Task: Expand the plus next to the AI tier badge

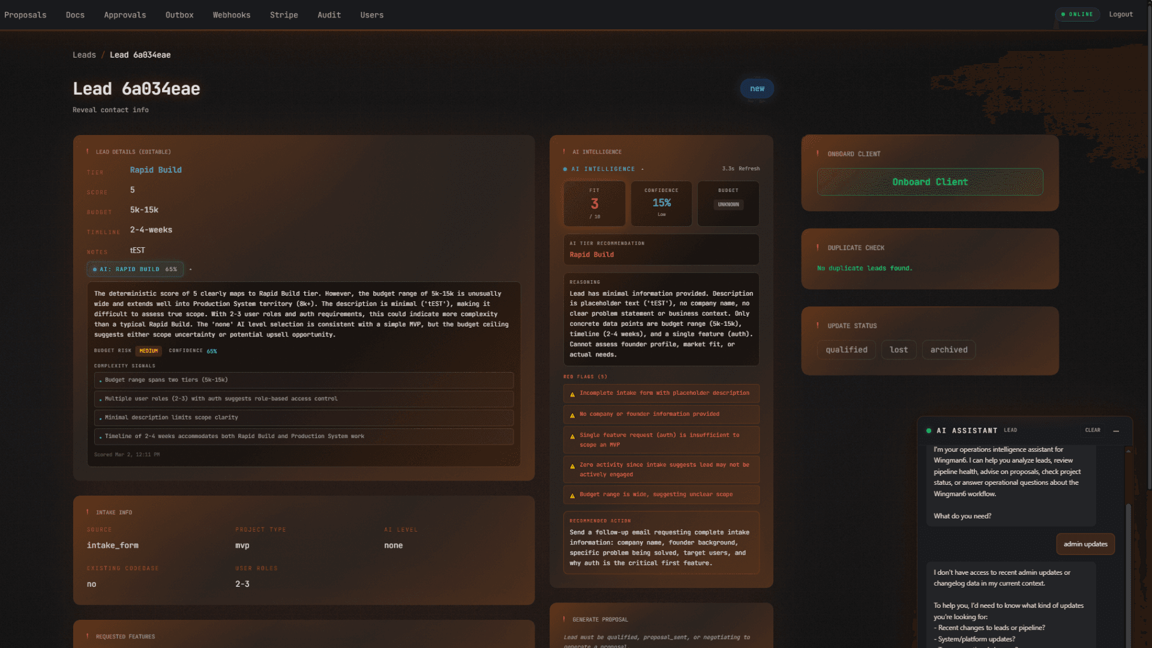Action: (191, 269)
